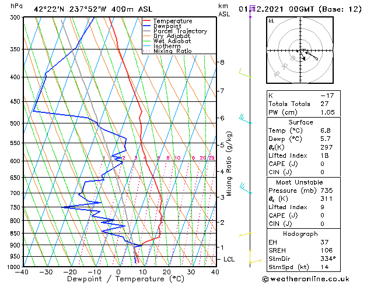The height and width of the screenshot is (283, 367).
Task: Click the yellow wind barb at 850 hPa
Action: (x=245, y=234)
